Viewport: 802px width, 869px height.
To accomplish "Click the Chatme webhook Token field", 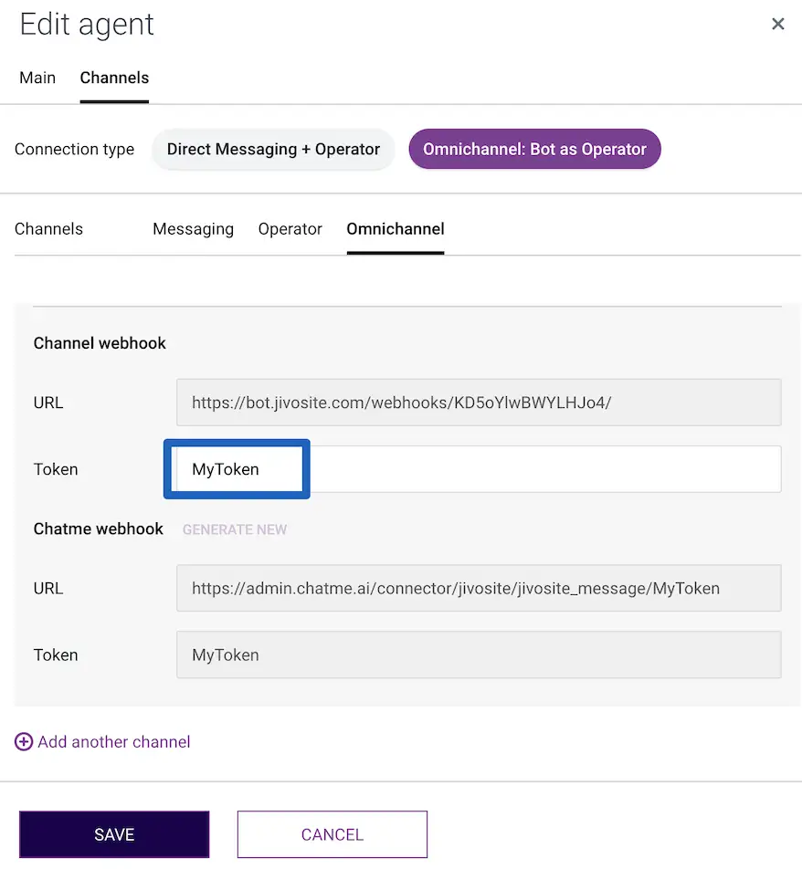I will pyautogui.click(x=478, y=654).
